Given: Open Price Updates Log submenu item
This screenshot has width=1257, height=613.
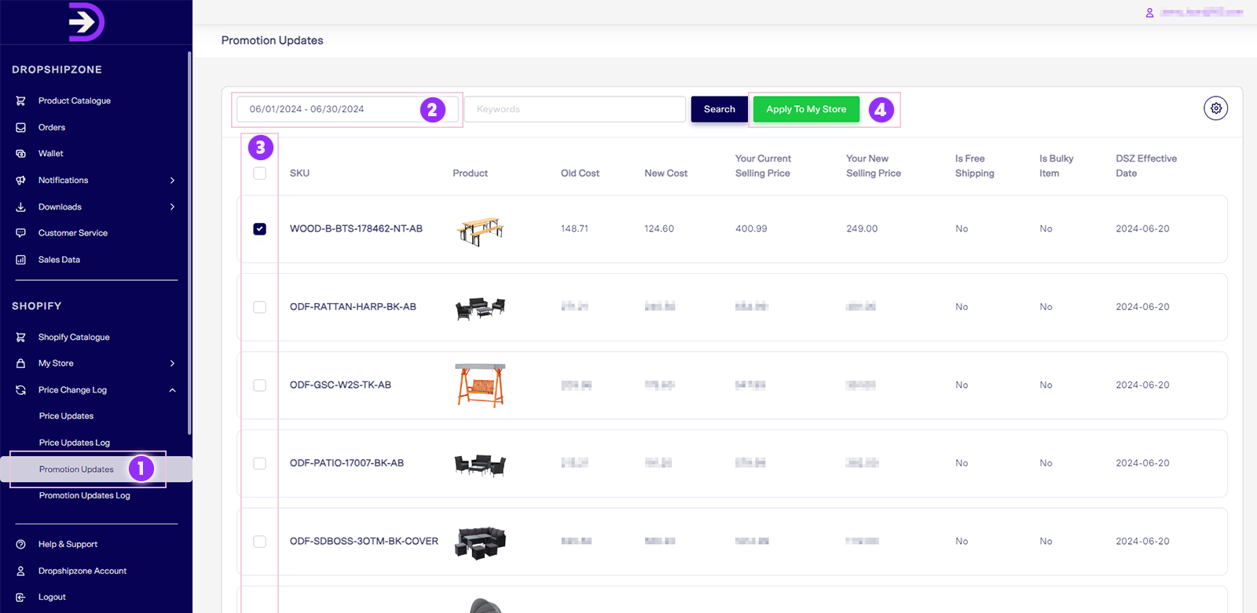Looking at the screenshot, I should click(x=75, y=443).
